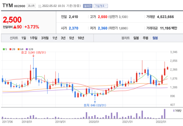Screen dimensions: 183x126
Task: Click the latest red candlestick on the chart
Action: [x=168, y=68]
